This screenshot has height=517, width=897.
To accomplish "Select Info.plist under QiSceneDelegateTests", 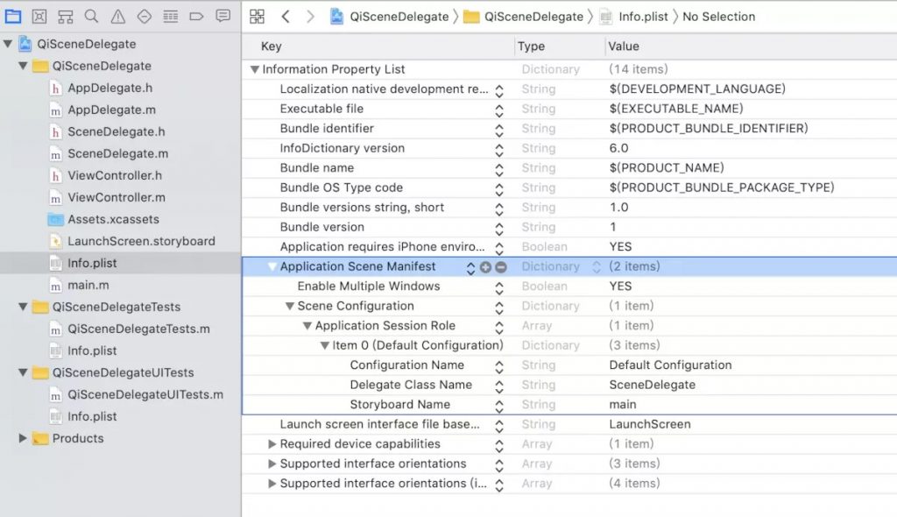I will (92, 351).
